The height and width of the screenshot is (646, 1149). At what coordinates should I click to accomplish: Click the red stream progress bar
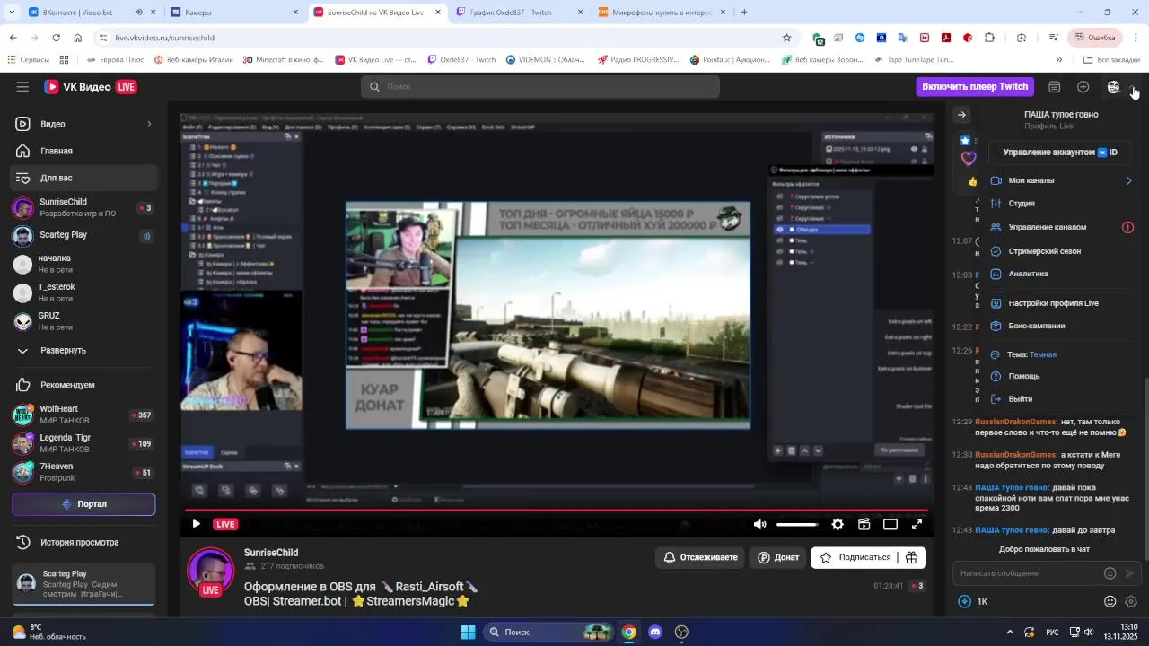[x=555, y=511]
